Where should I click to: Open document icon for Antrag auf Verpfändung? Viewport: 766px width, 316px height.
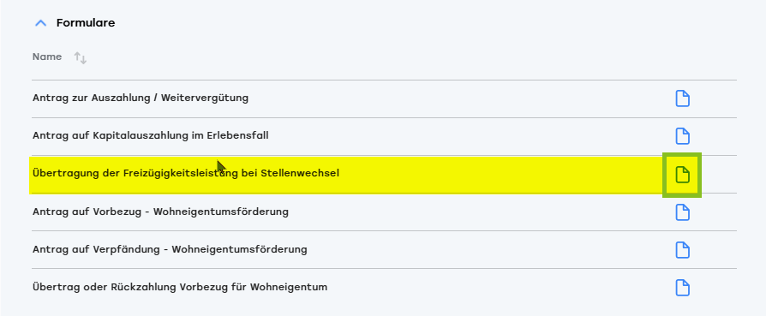coord(683,250)
